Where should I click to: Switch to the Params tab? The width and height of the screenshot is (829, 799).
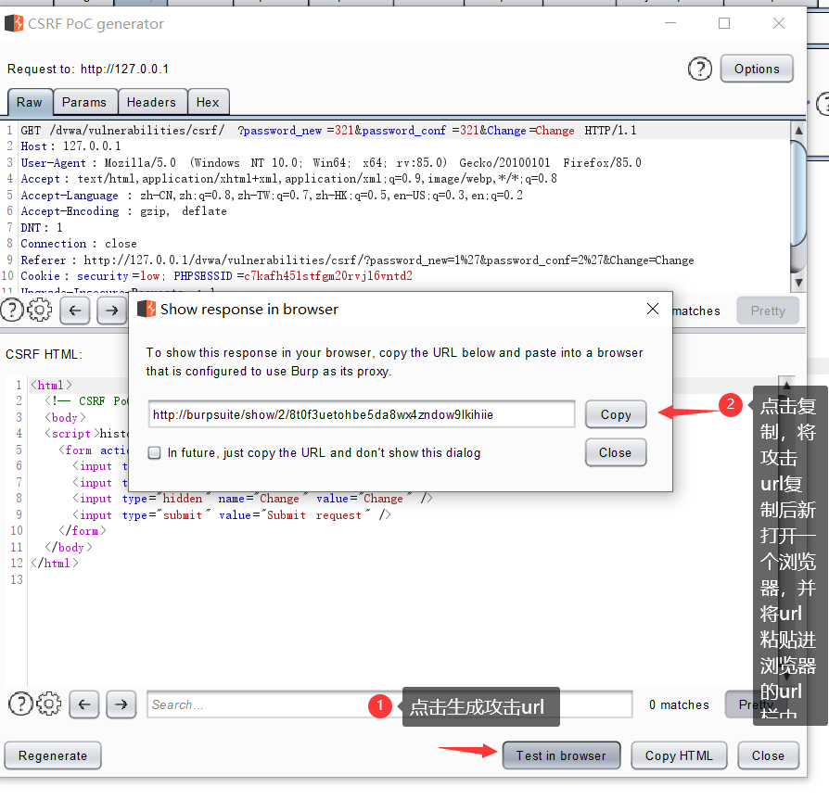[x=84, y=102]
